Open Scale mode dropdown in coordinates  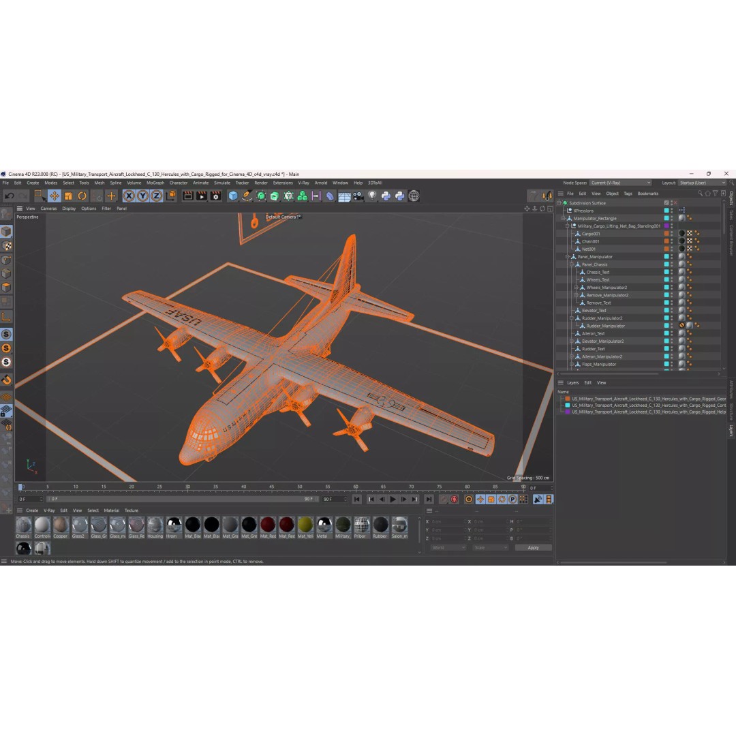pos(491,548)
